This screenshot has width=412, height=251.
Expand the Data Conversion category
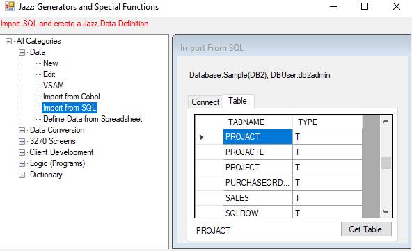pos(22,130)
